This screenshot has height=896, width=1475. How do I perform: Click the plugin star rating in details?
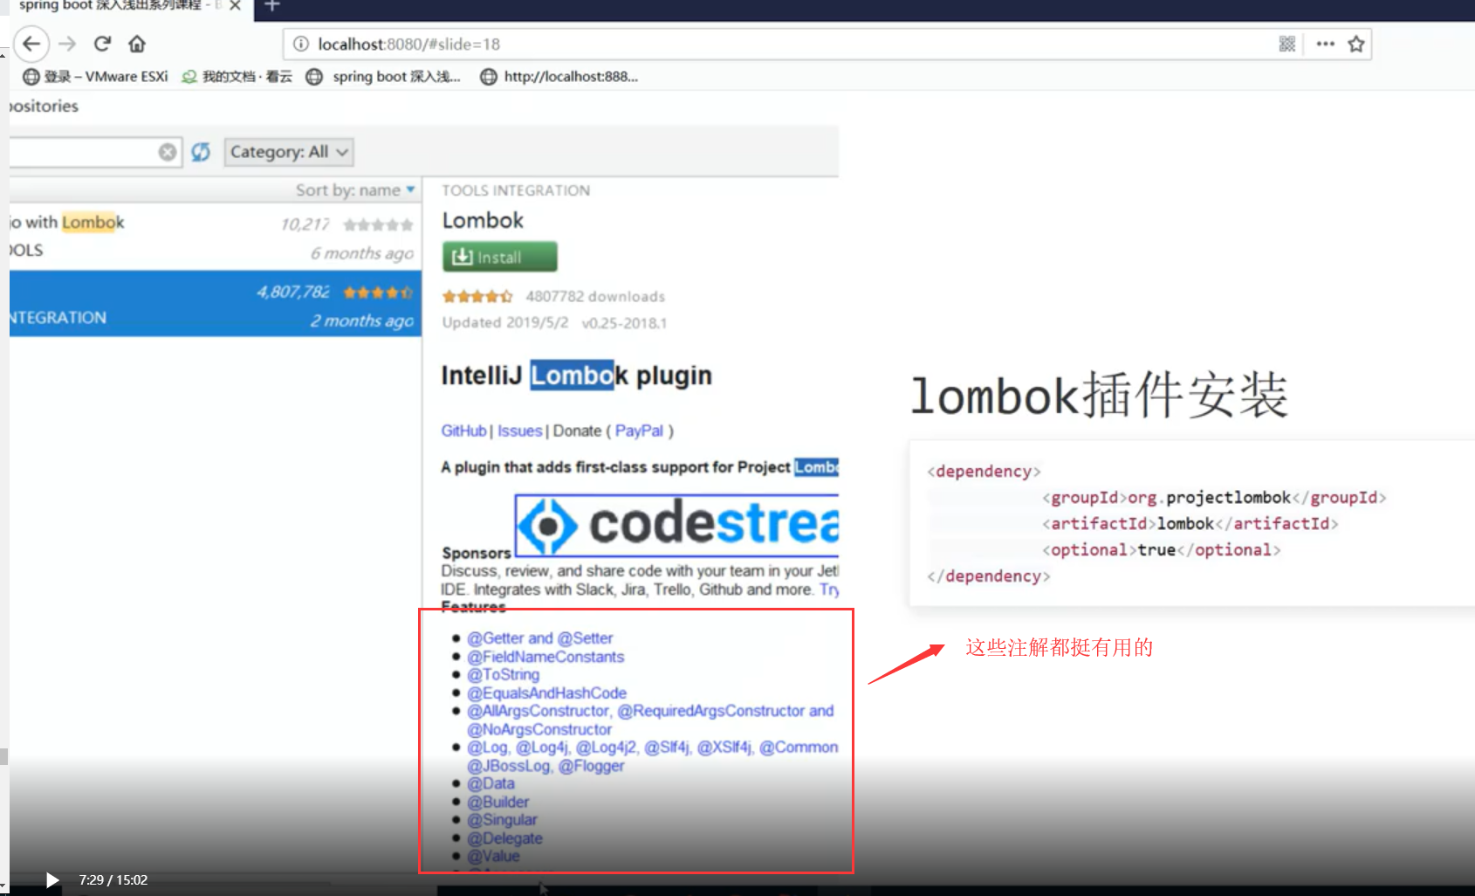477,297
